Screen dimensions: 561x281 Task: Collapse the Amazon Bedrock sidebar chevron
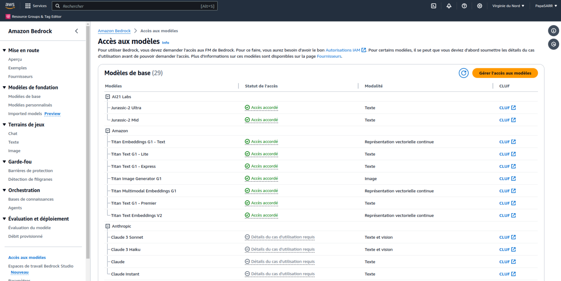click(x=76, y=31)
